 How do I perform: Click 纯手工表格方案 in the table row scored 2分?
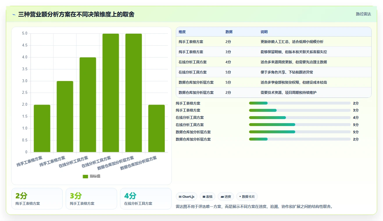click(x=191, y=42)
